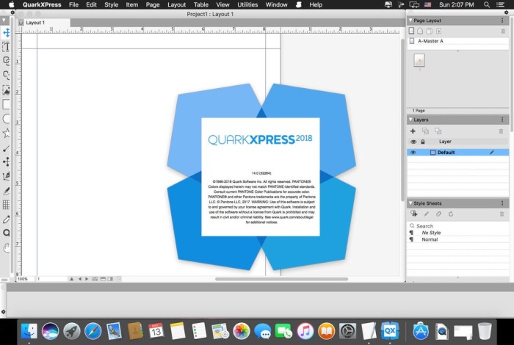Collapse the Layers panel triangle
The width and height of the screenshot is (514, 345).
coord(410,120)
